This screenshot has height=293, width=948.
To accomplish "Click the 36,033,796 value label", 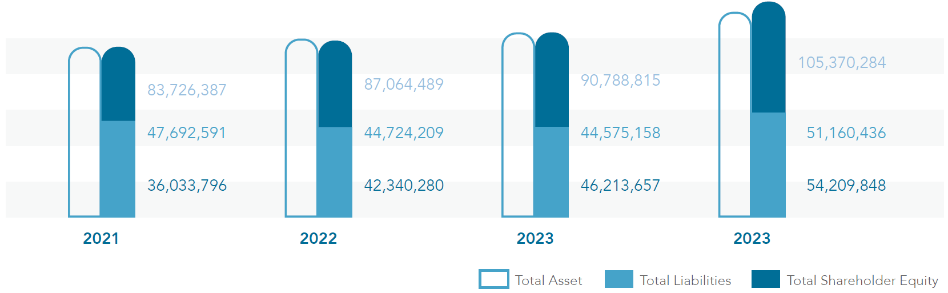I will 187,186.
